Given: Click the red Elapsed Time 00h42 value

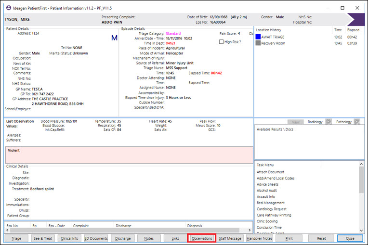Looking at the screenshot, I should (x=216, y=73).
